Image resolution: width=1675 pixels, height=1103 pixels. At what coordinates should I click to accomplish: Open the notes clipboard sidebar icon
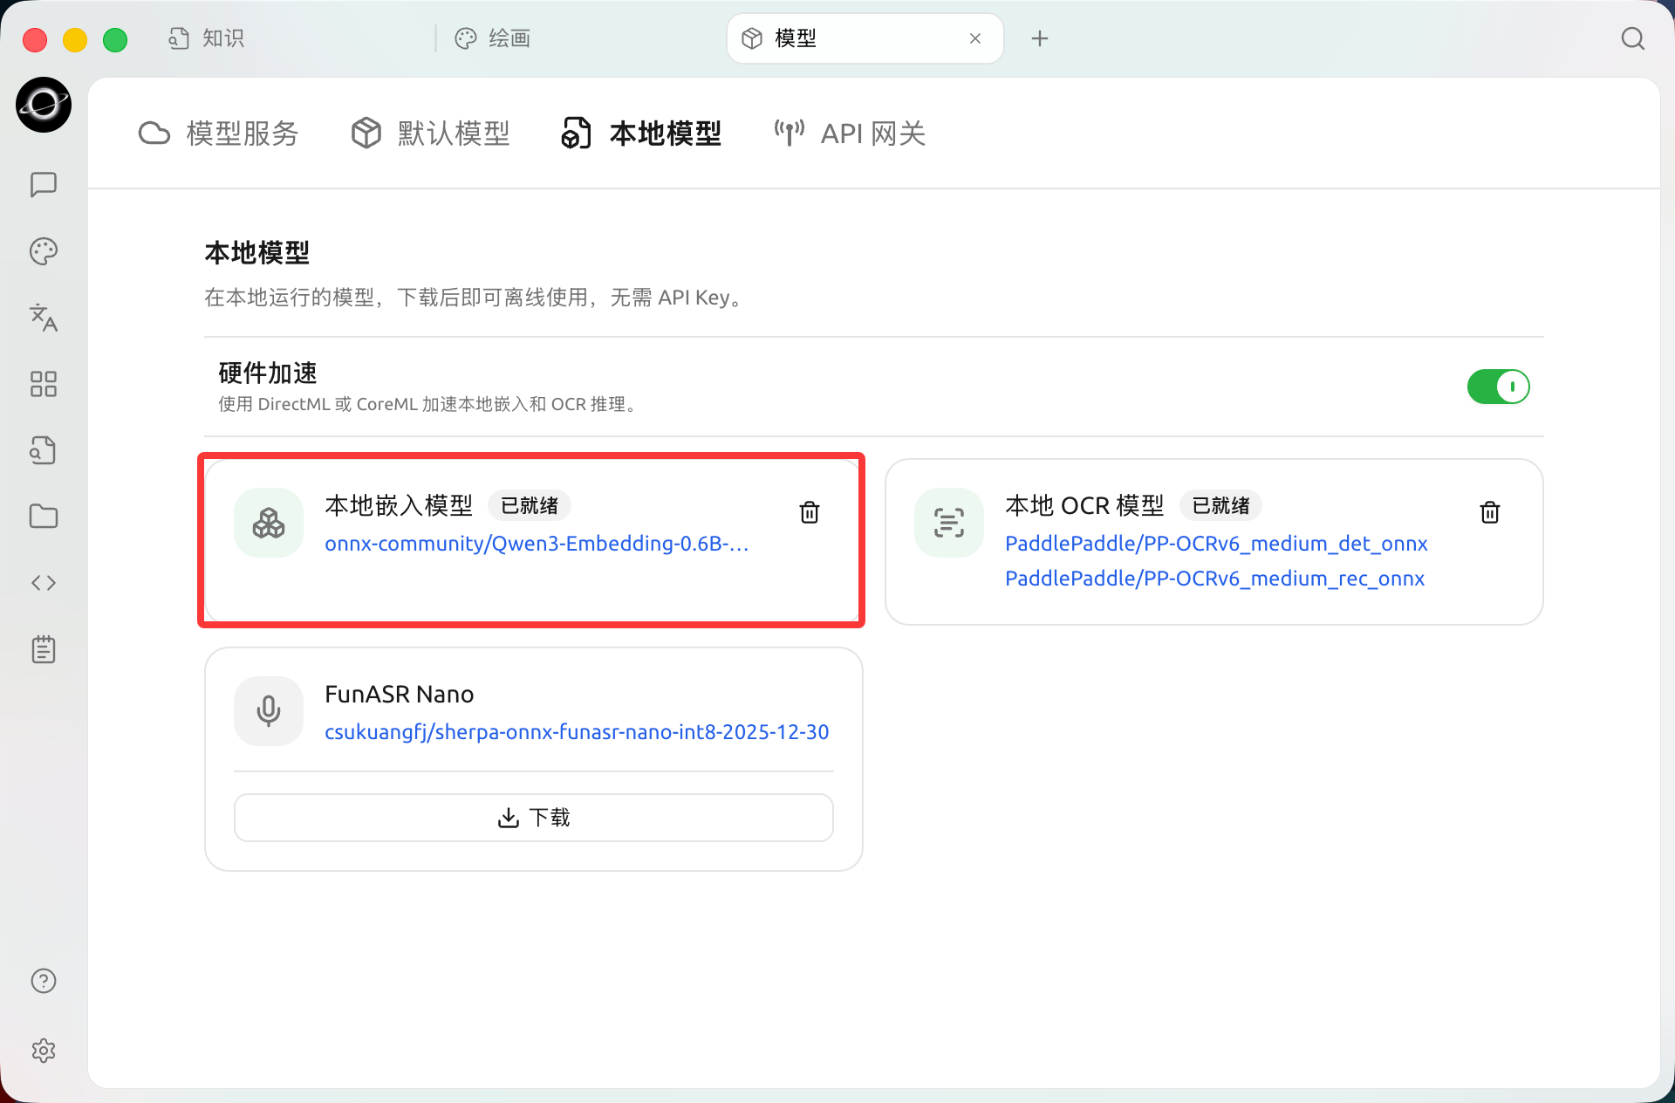click(44, 649)
